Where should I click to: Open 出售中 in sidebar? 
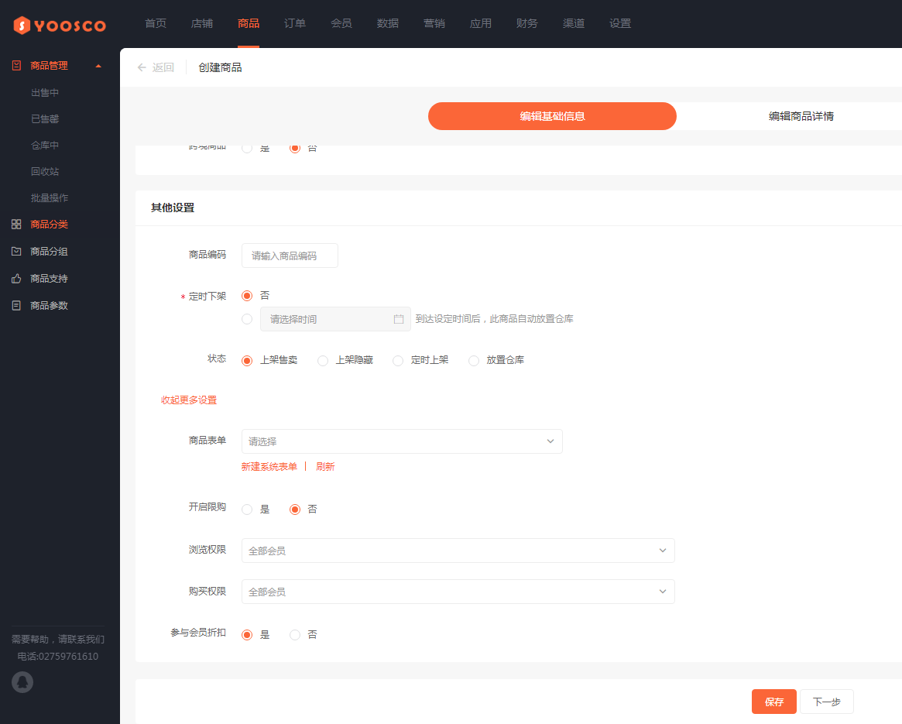coord(45,93)
